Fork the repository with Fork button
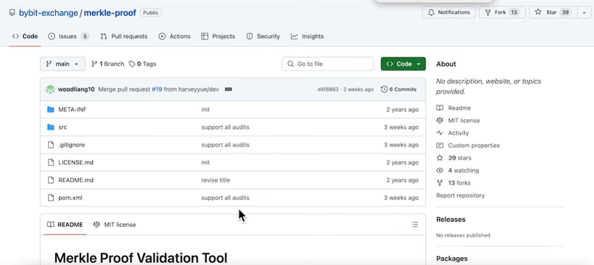 (502, 12)
